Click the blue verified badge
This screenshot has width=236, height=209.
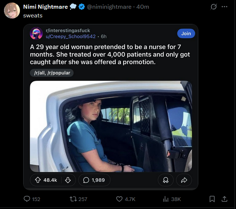coord(81,7)
